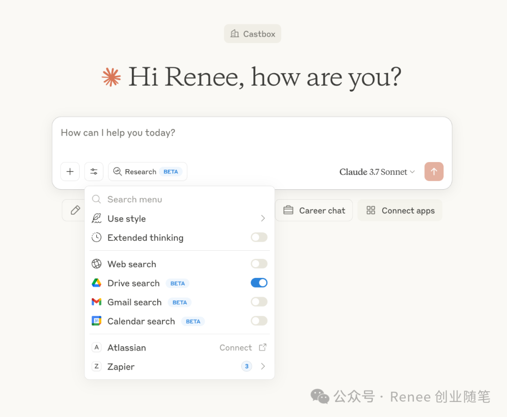
Task: Click the Calendar search BETA label
Action: tap(193, 321)
